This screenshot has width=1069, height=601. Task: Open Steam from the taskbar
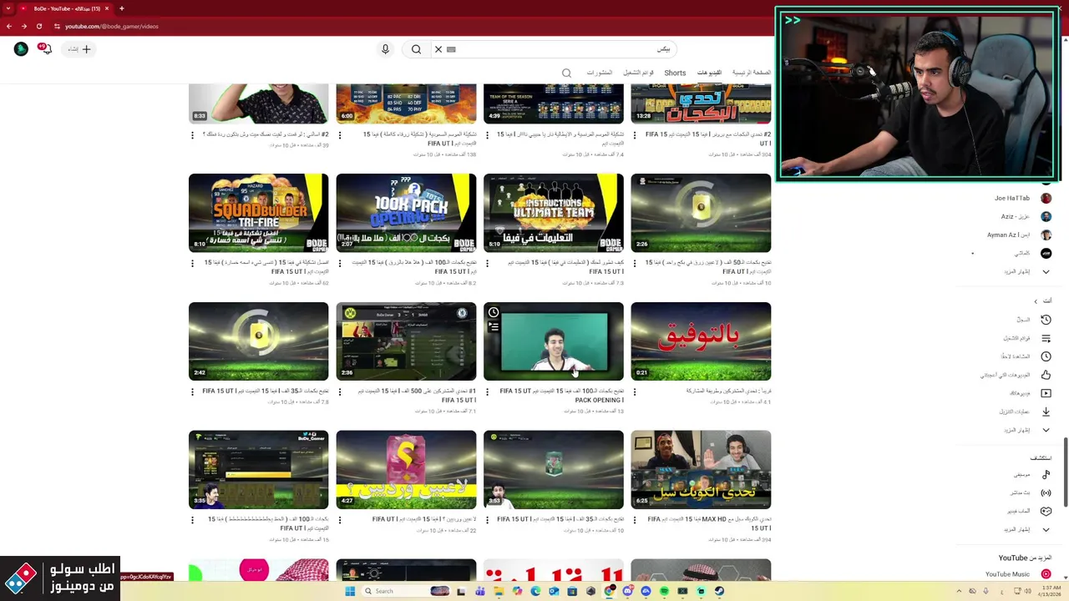(719, 591)
